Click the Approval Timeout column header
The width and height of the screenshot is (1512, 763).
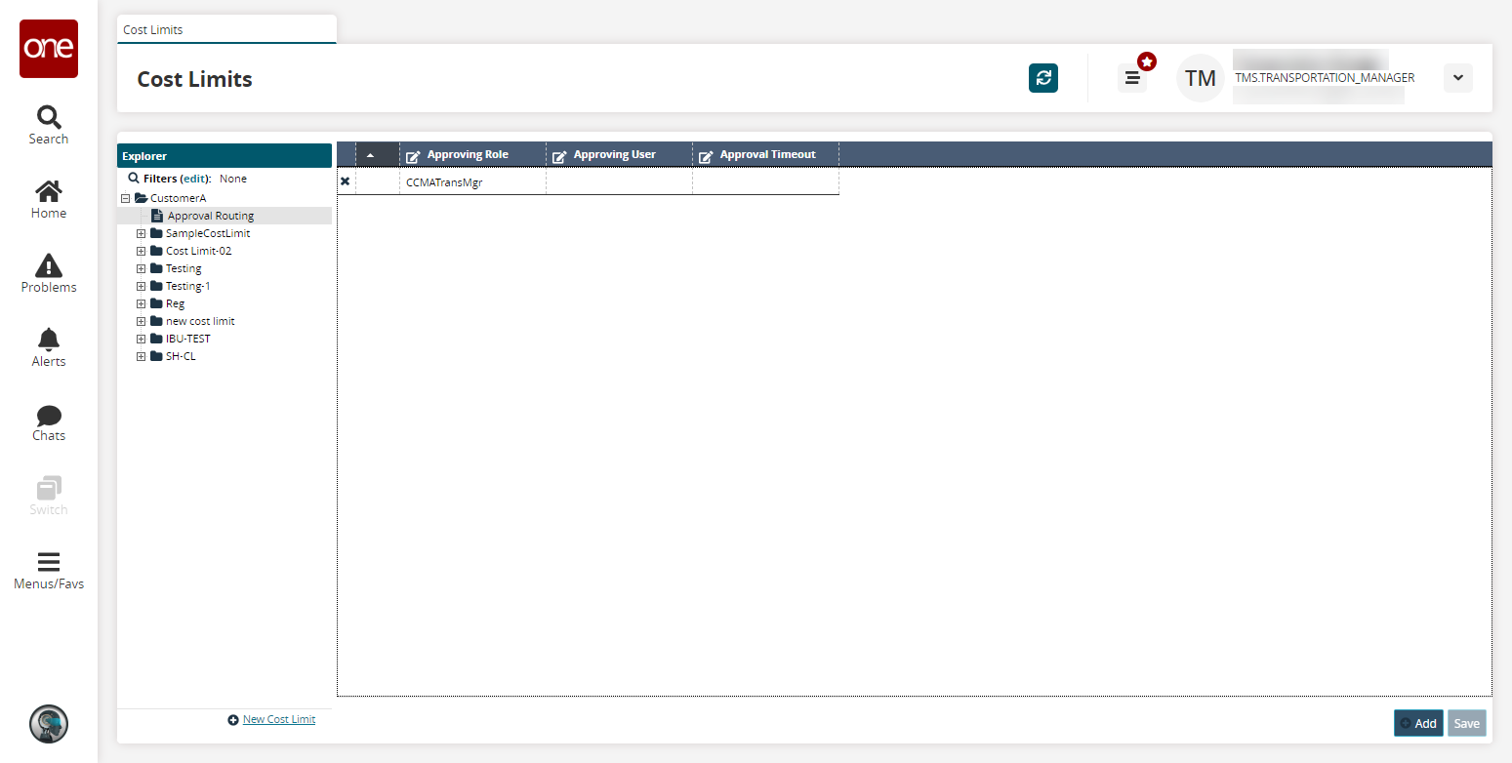point(765,155)
